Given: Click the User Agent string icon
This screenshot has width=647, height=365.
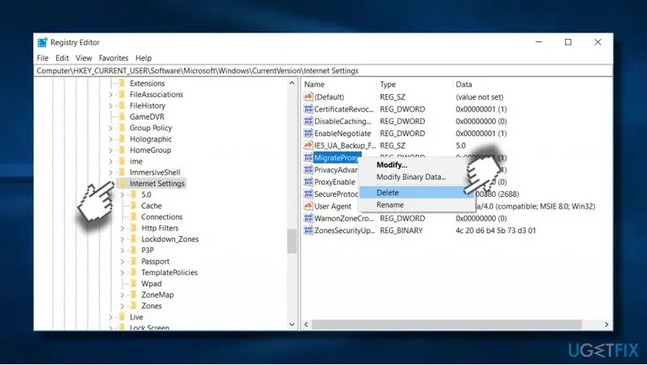Looking at the screenshot, I should 308,206.
